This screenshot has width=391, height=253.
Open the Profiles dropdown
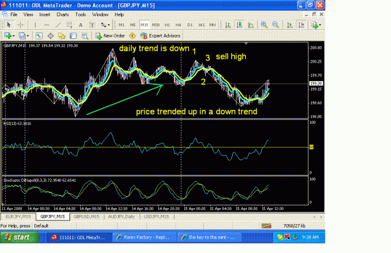coord(24,36)
